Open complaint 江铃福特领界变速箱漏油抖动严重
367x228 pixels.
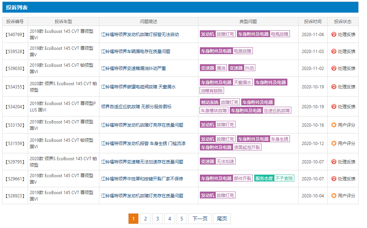[x=133, y=69]
